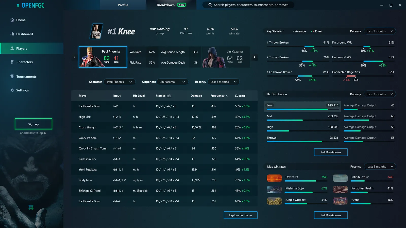The width and height of the screenshot is (406, 228).
Task: Open the Opponent dropdown showing Jin Kazama
Action: point(173,82)
